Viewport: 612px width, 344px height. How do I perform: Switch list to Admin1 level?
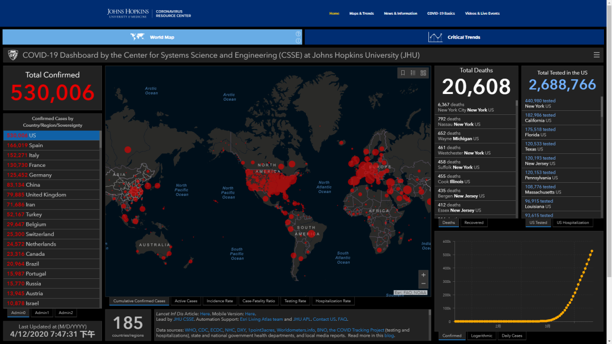pos(42,313)
